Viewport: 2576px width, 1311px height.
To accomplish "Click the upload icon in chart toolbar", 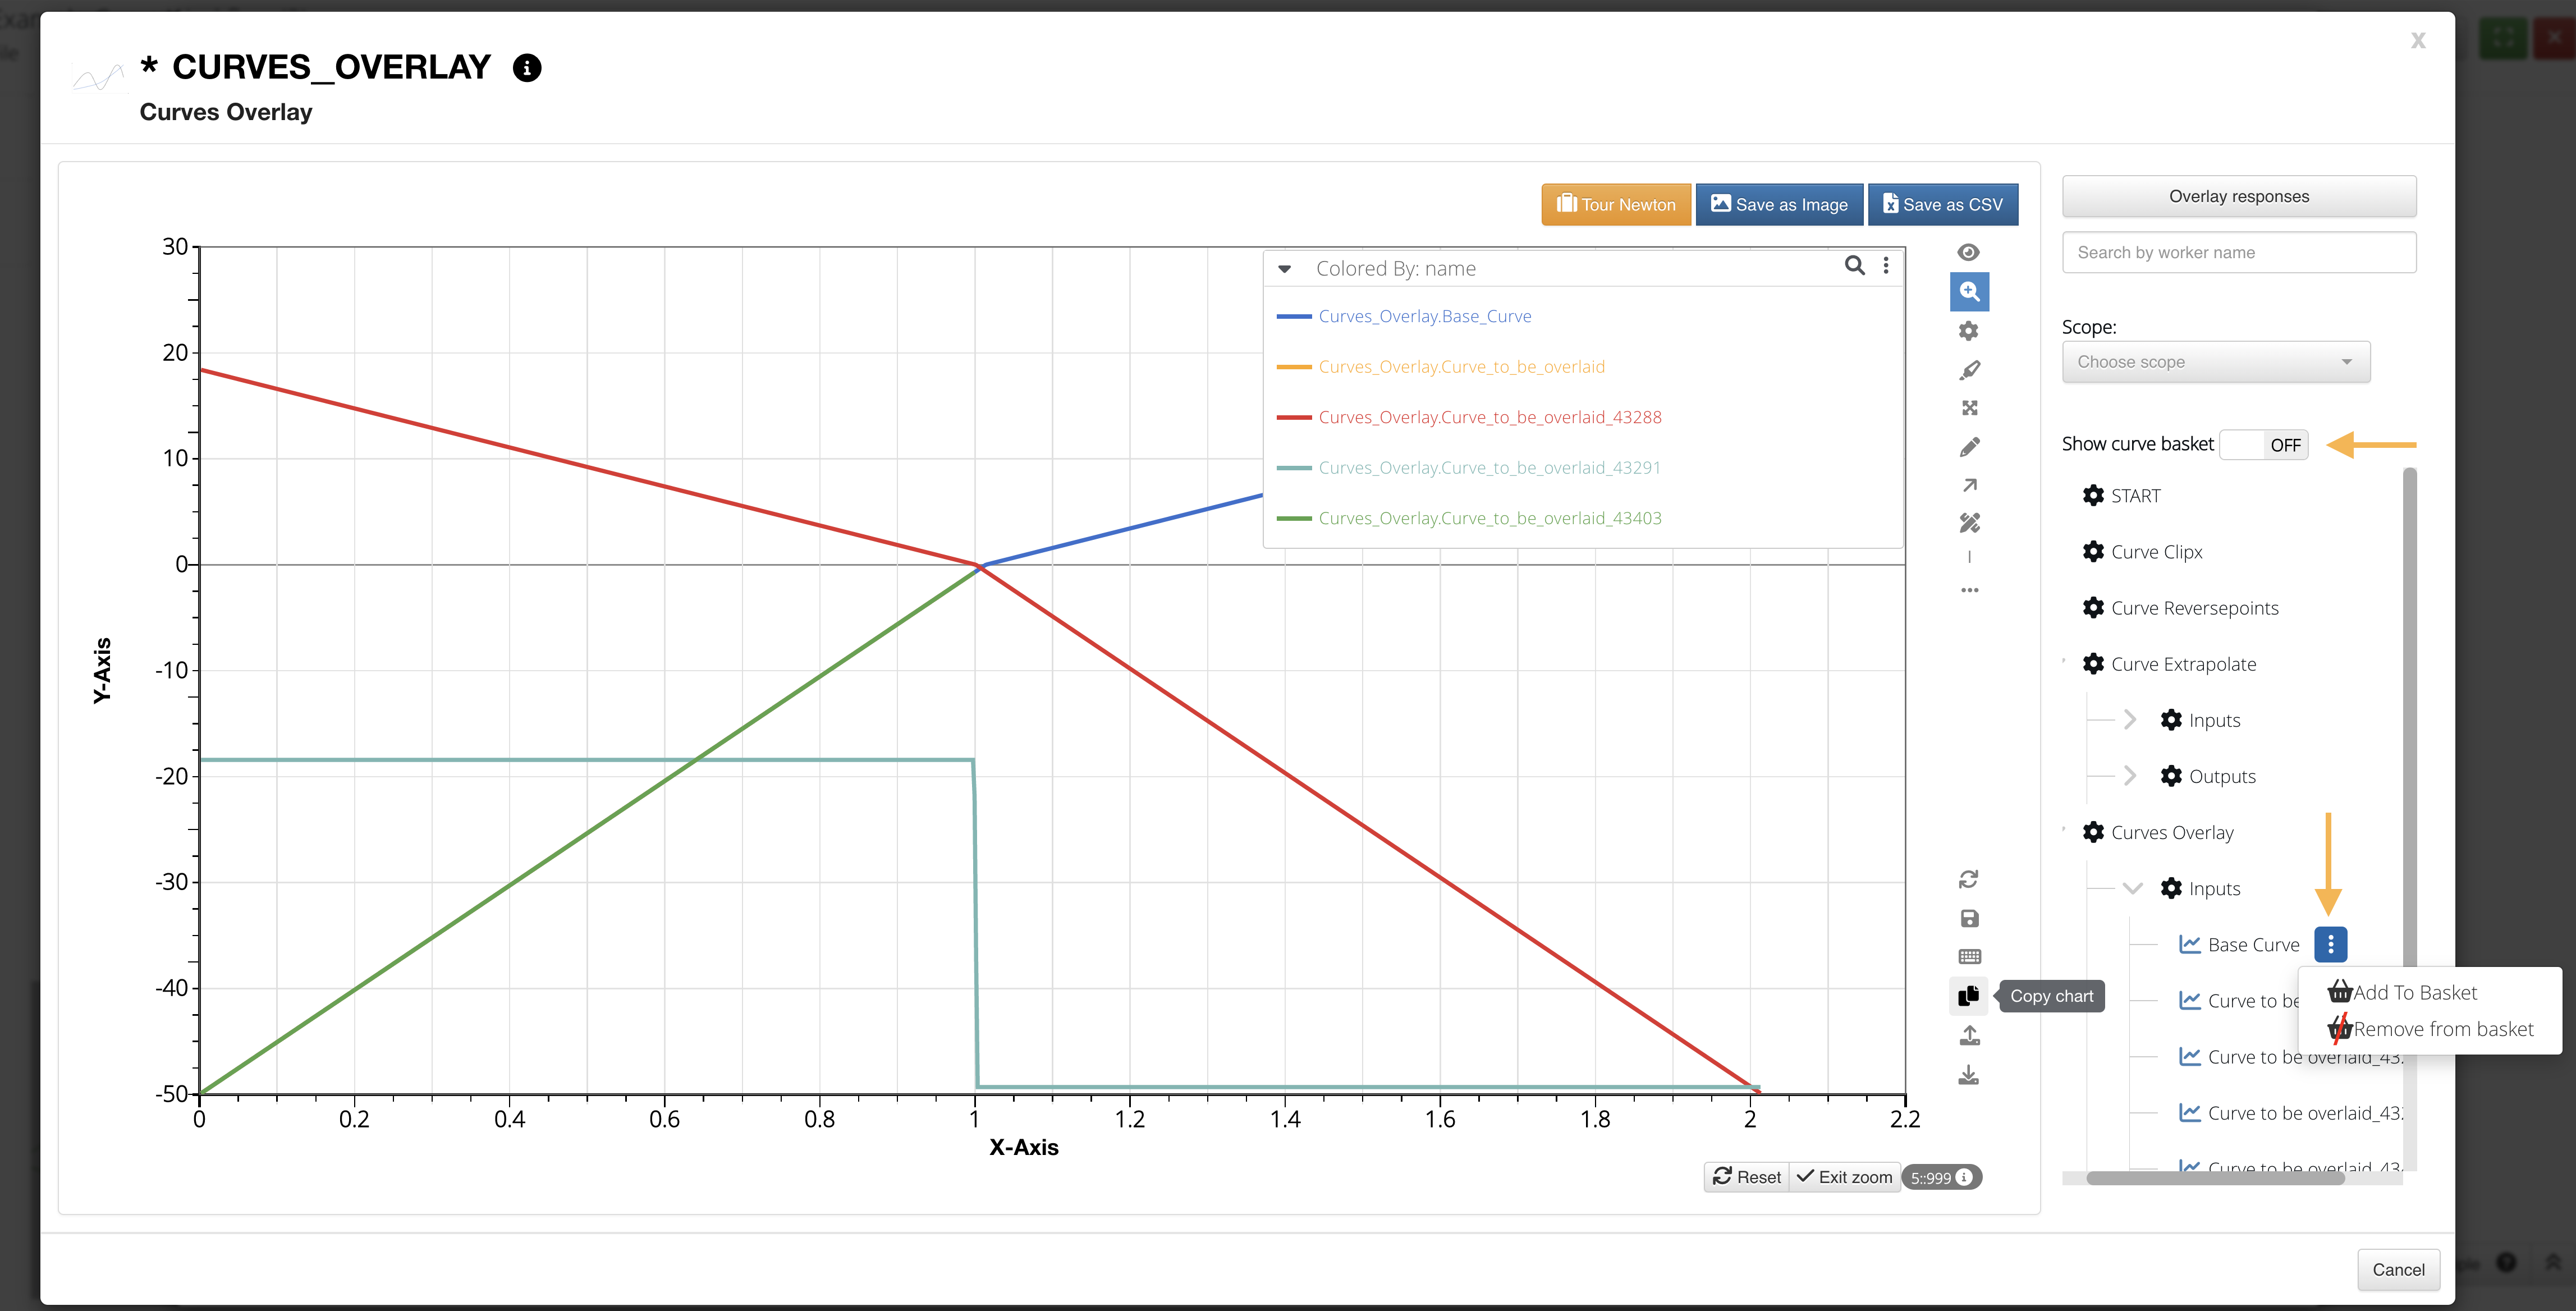I will coord(1969,1035).
